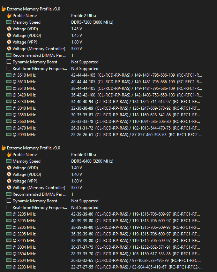Select the @ 3610 MHz row with timings 42-44-44-105
217x272 pixels.
(104, 75)
